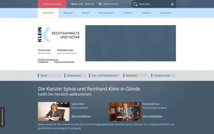
Task: Click the info@kanzlei-glinde.de email link
Action: point(48,60)
